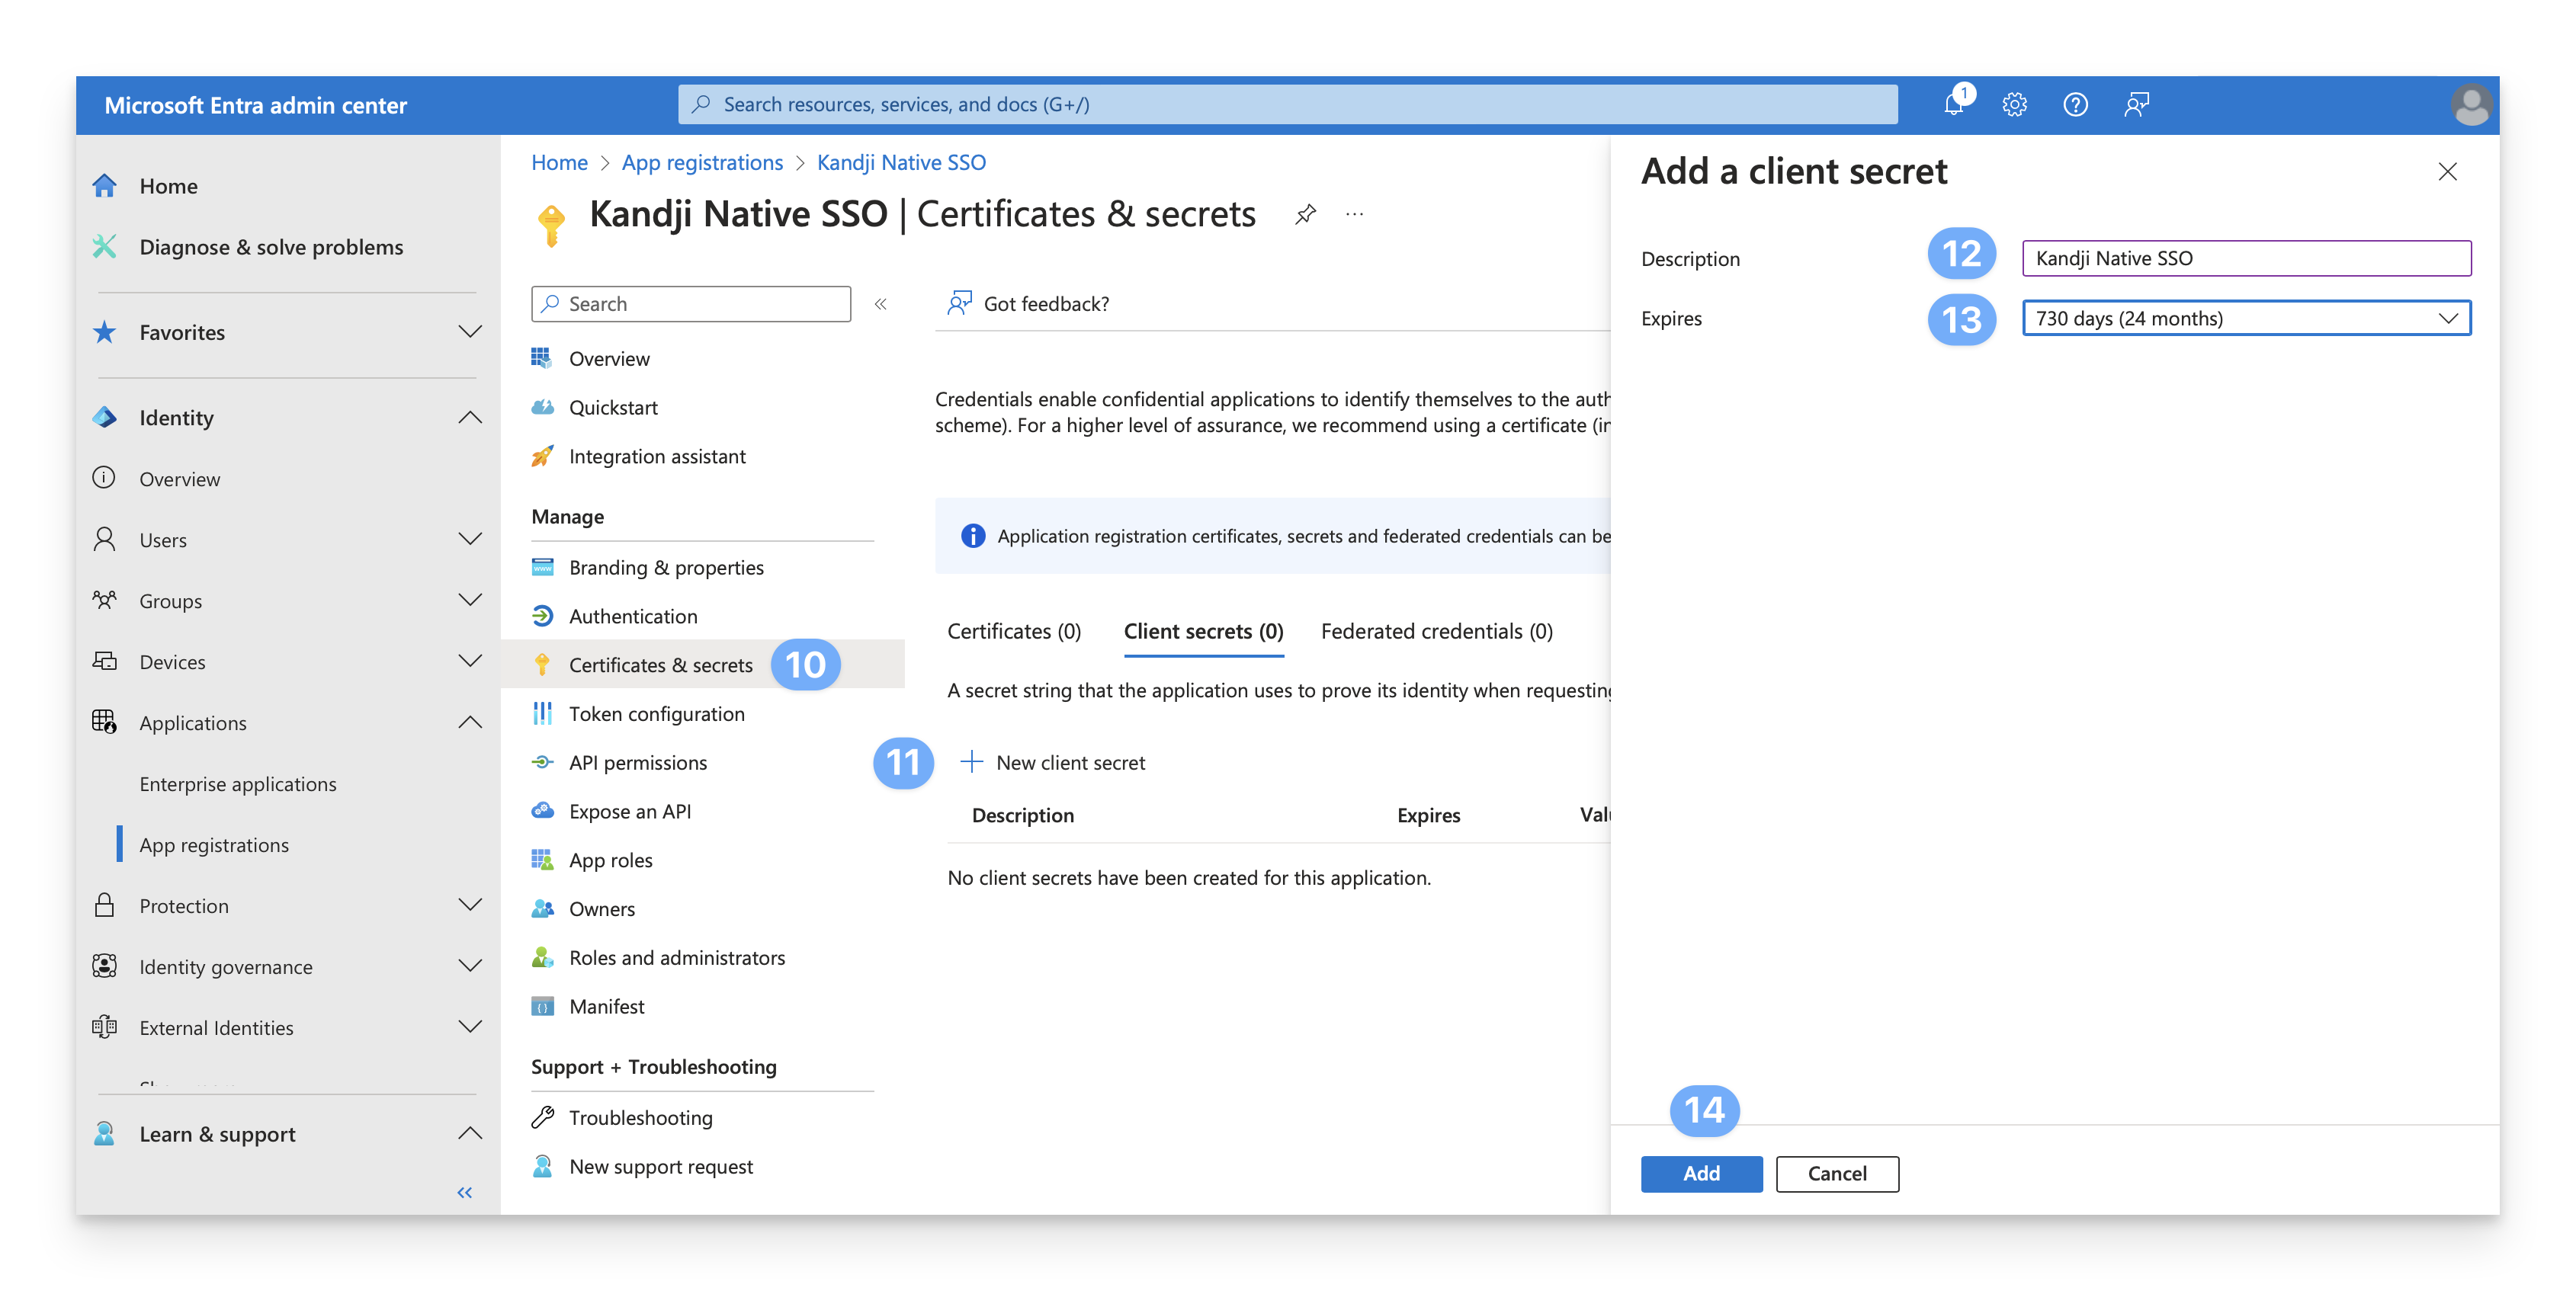2576x1291 pixels.
Task: Collapse Learn & support section
Action: click(x=470, y=1134)
